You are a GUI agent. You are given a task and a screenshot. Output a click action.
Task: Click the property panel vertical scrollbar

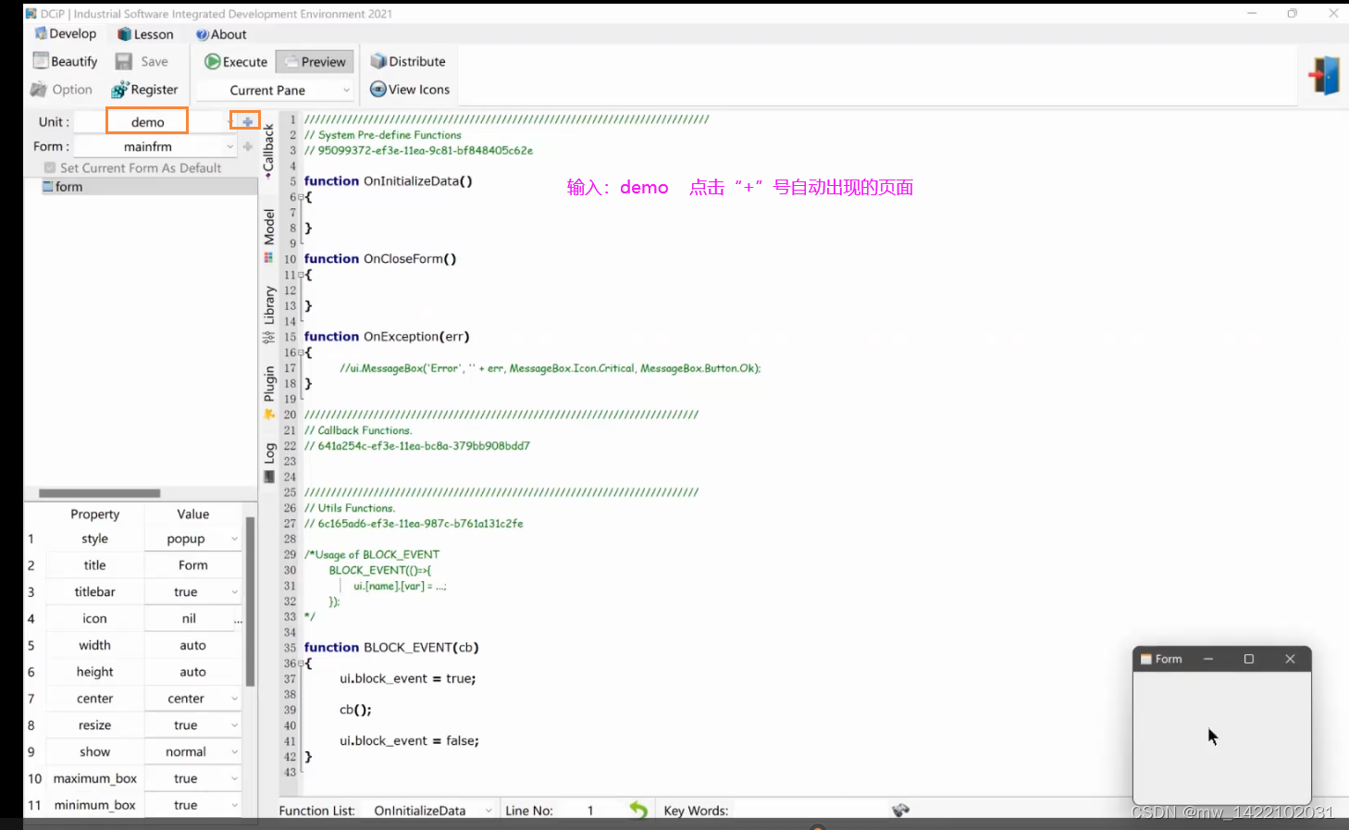(250, 601)
